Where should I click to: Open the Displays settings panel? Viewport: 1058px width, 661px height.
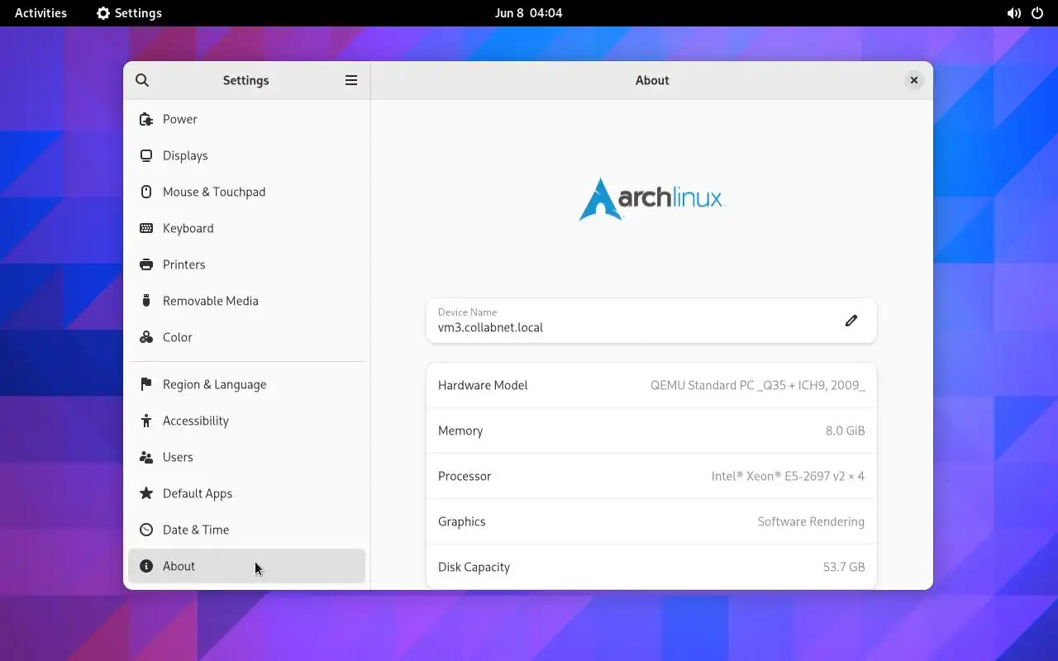coord(246,155)
